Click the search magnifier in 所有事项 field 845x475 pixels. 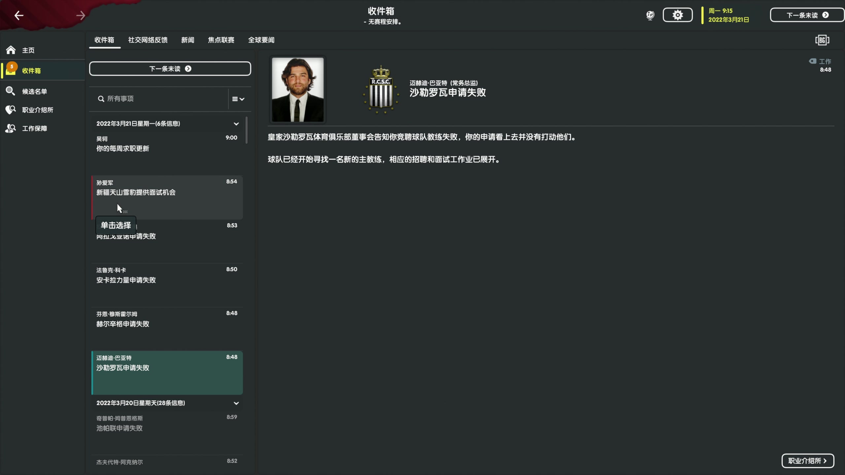click(x=101, y=99)
